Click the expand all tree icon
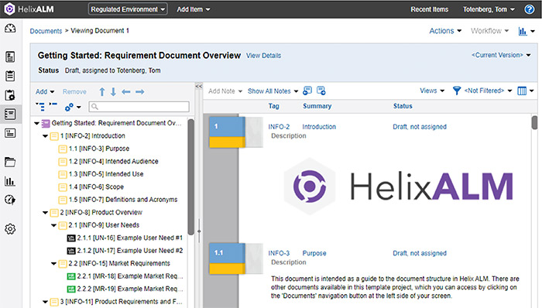Screen dimensions: 542x308 click(x=40, y=107)
